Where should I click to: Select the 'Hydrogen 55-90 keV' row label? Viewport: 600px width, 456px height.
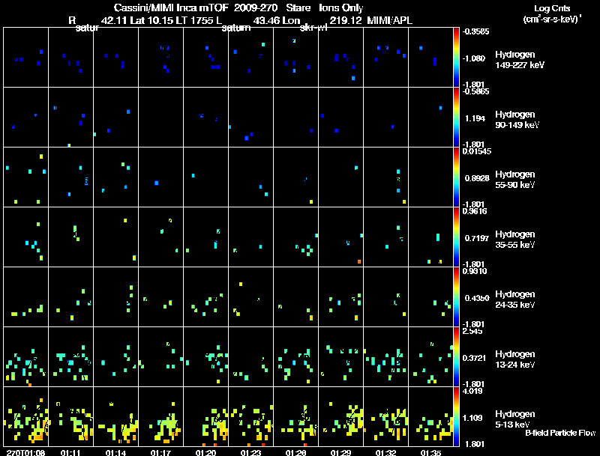coord(515,180)
